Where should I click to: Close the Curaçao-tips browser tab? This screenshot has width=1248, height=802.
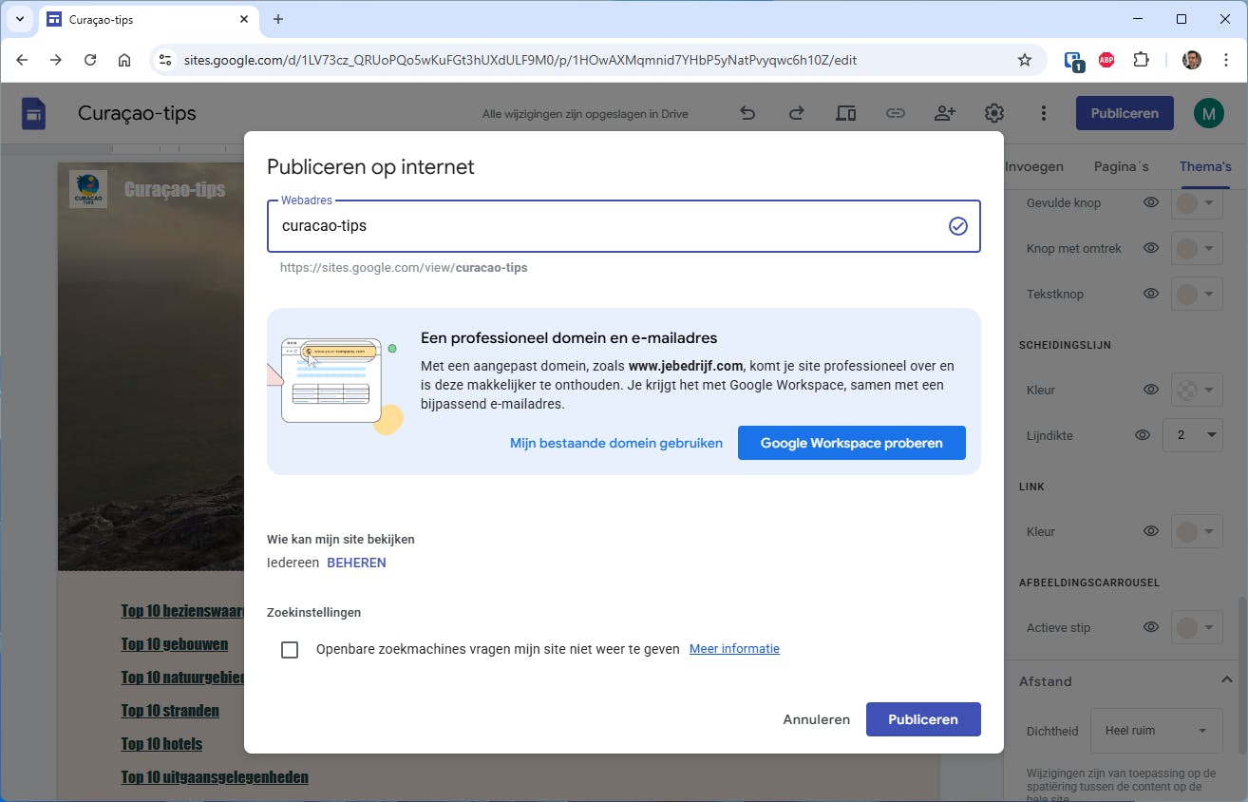tap(244, 19)
